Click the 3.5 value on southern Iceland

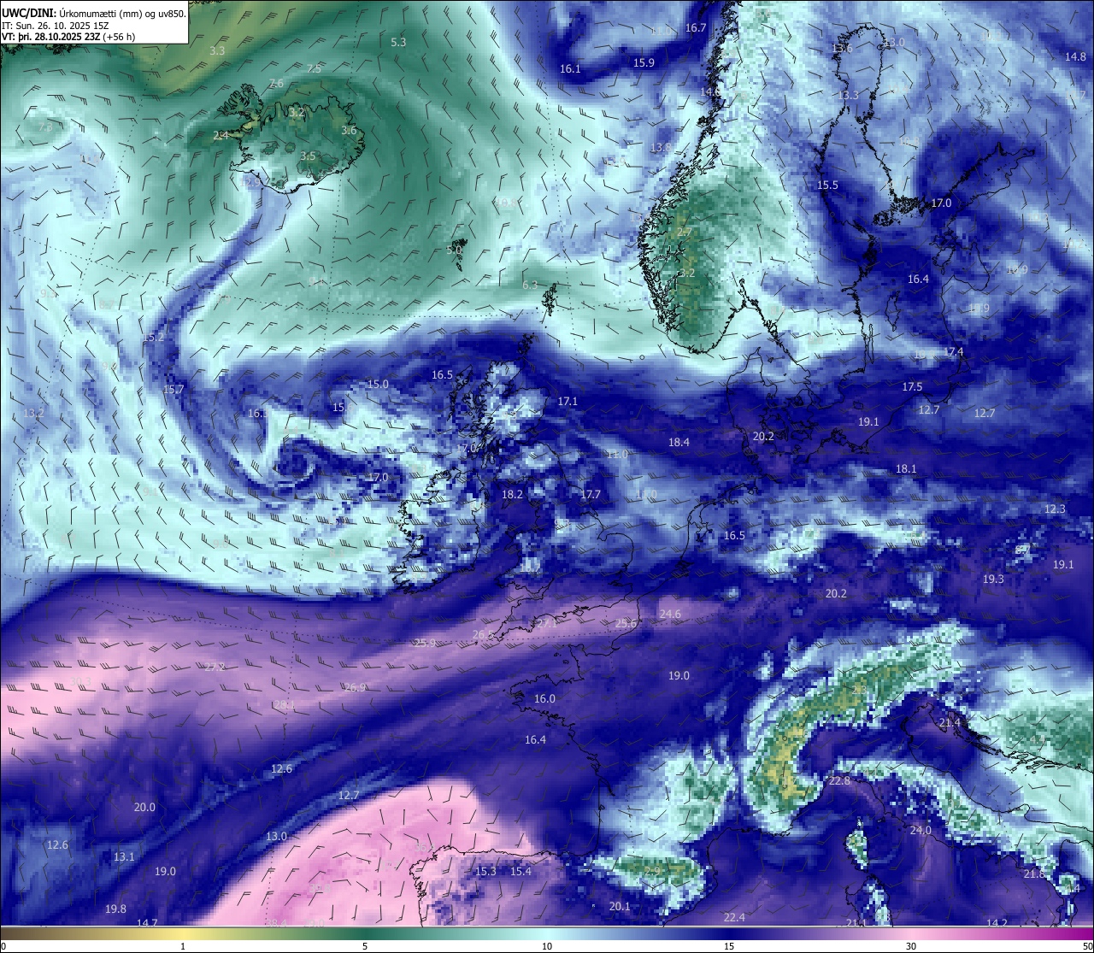click(308, 156)
